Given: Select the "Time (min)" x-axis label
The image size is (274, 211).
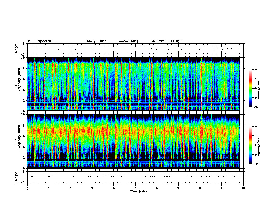Looking at the screenshot, I should pos(138,191).
